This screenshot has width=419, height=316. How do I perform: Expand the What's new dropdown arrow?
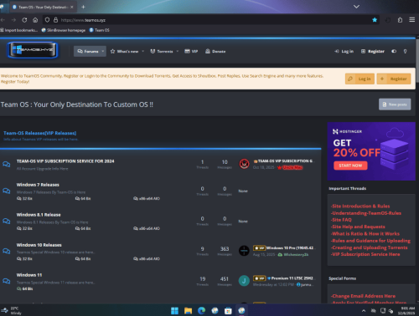click(142, 51)
